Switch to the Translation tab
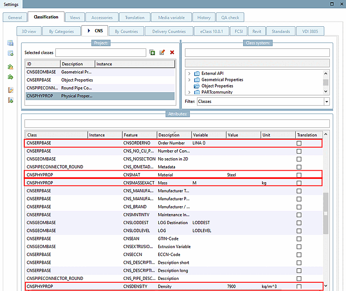 point(135,18)
